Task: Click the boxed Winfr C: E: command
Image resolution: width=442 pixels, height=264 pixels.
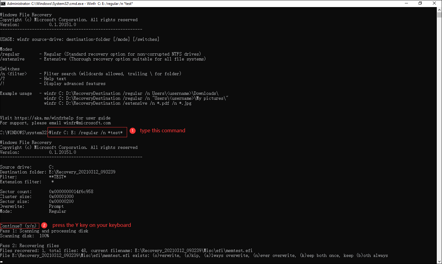Action: click(87, 133)
